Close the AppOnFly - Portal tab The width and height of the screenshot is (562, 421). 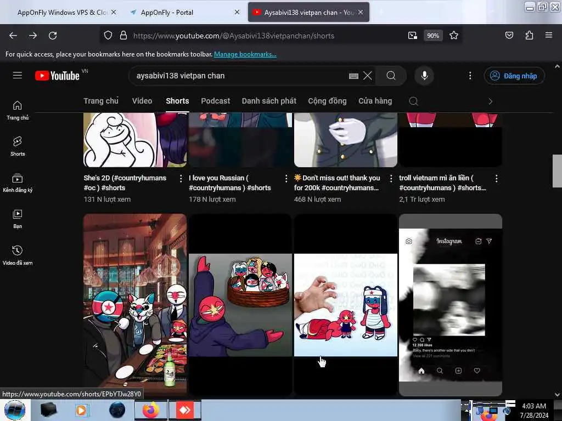pos(237,12)
